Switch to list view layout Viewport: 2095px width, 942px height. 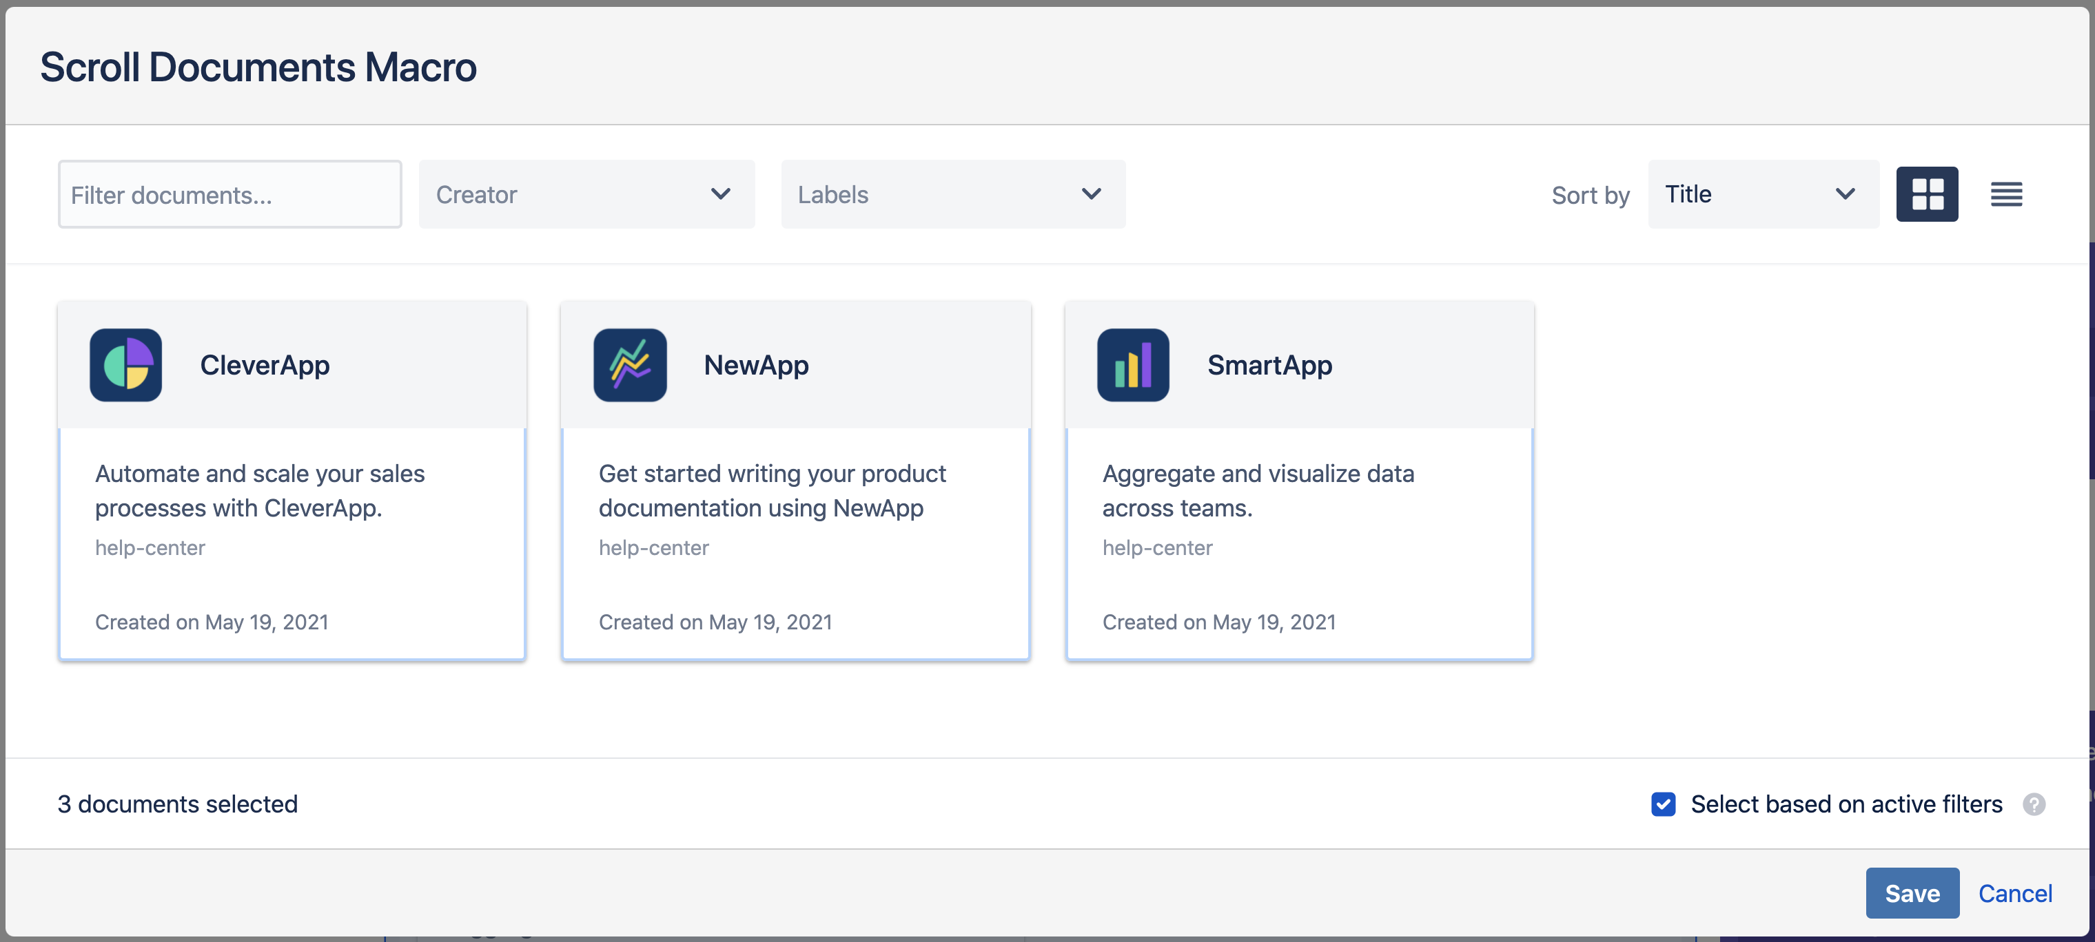click(2005, 193)
